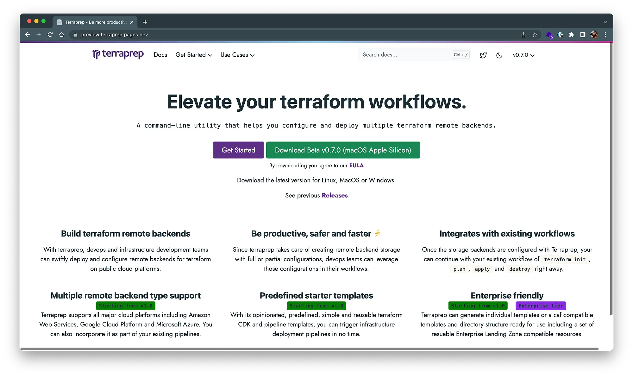Open the purple extension with badge 9
The height and width of the screenshot is (377, 633).
click(549, 35)
